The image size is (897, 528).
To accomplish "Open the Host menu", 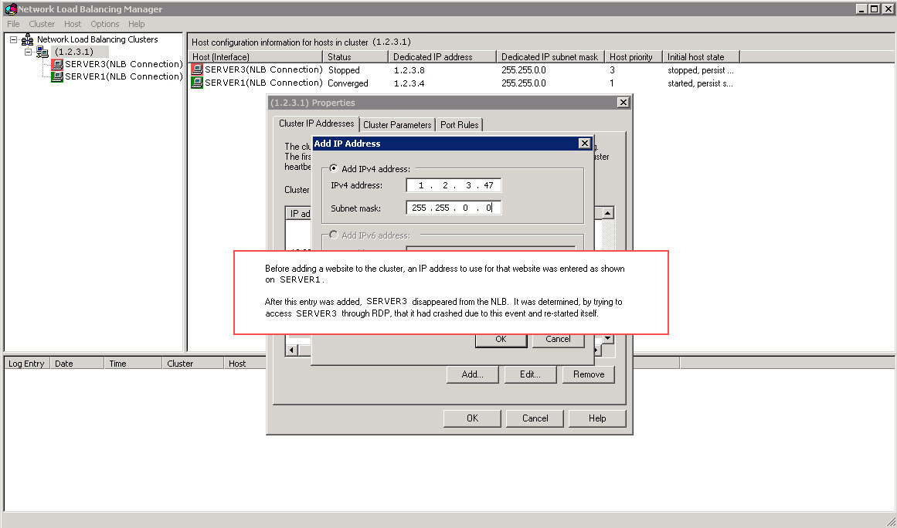I will tap(73, 24).
